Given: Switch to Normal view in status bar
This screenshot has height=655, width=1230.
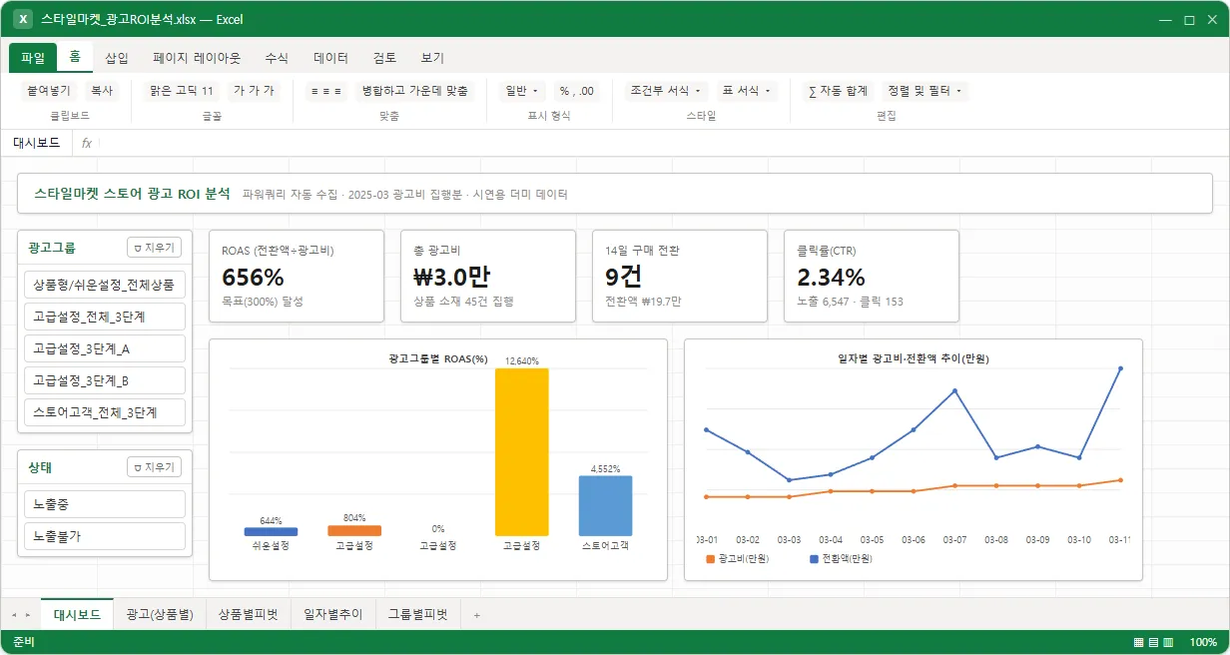Looking at the screenshot, I should coord(1139,642).
